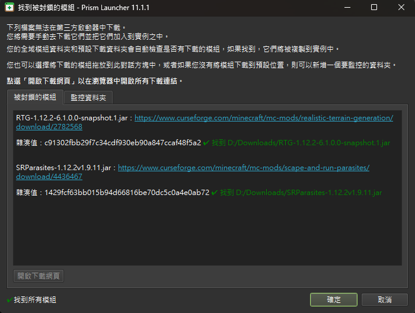Select the RTG-1.12.2-6.1.0.0-snapshot.1.jar file name text
This screenshot has height=313, width=415.
click(72, 118)
